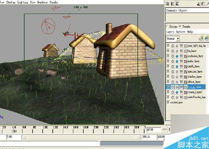Viewport: 209px width, 149px height.
Task: Select the fur_layer render layer
Action: click(192, 51)
